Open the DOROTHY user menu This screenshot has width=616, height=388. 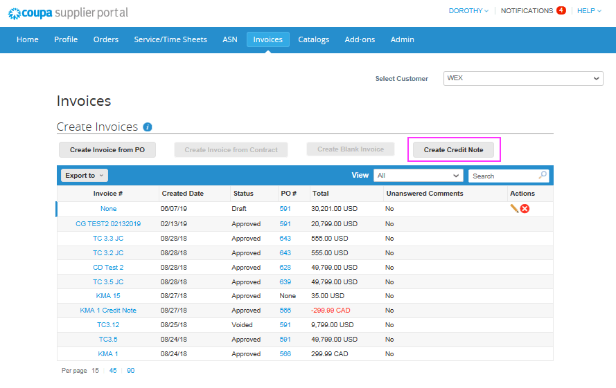click(x=468, y=11)
